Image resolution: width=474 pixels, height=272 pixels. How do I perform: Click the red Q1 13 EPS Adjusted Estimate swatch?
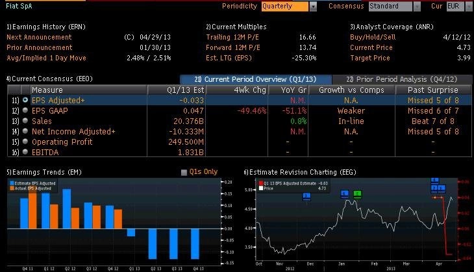261,183
